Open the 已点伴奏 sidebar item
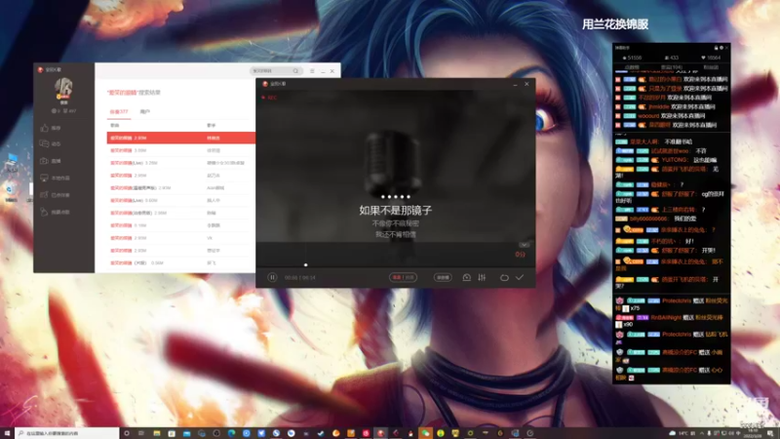This screenshot has width=780, height=439. (x=56, y=194)
